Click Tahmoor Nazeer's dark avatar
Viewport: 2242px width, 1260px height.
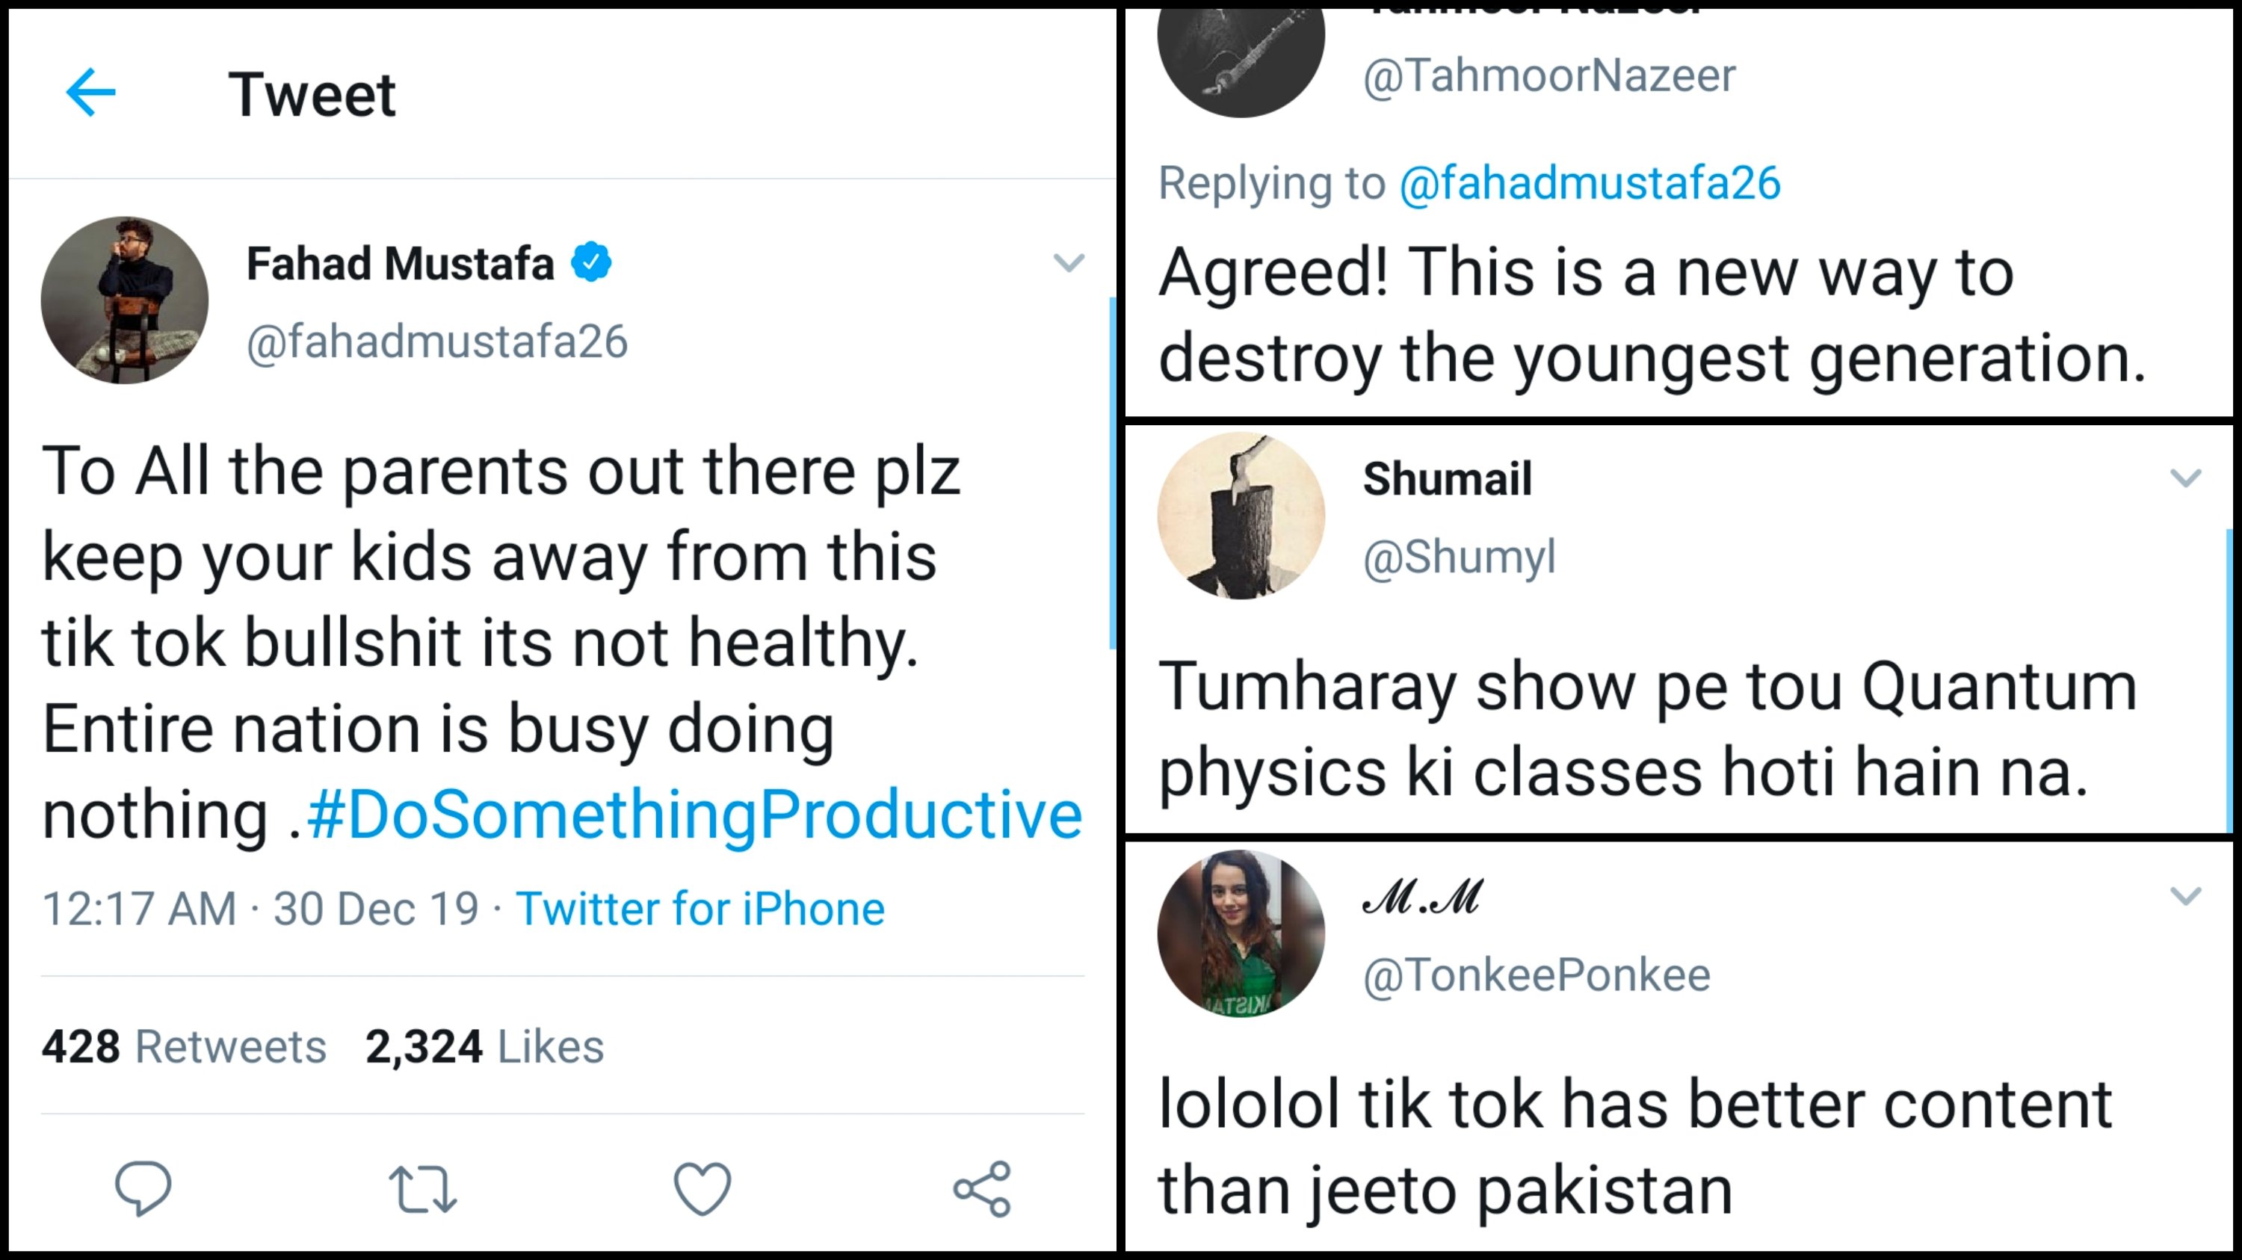[x=1241, y=52]
